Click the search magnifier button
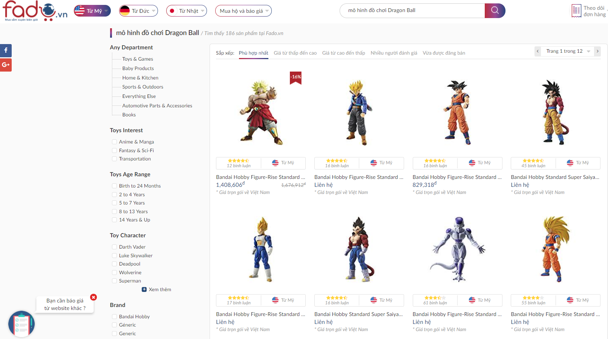 [x=495, y=11]
